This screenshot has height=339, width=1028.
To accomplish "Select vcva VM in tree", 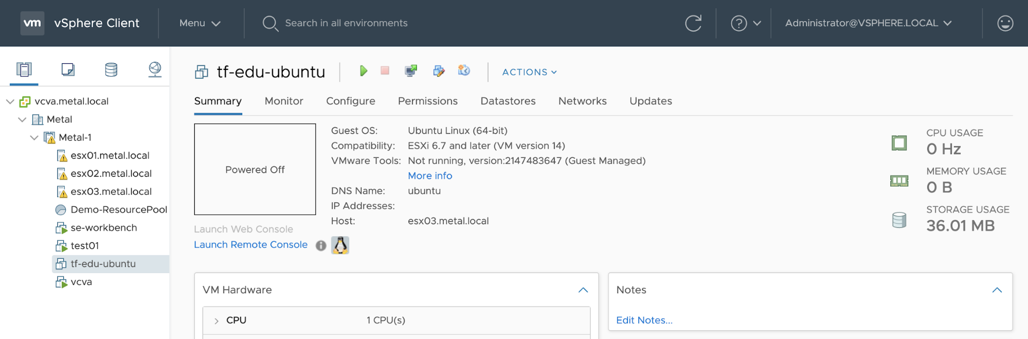I will pyautogui.click(x=81, y=282).
